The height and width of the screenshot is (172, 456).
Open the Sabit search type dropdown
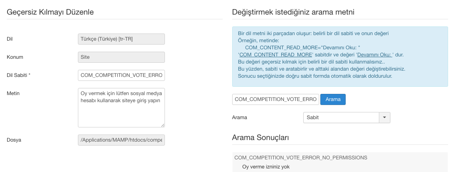(341, 118)
